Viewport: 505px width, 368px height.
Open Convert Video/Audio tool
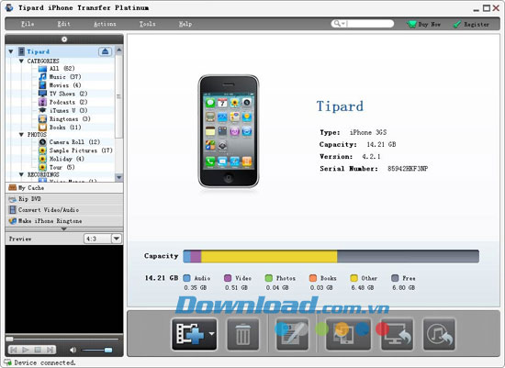pos(64,210)
